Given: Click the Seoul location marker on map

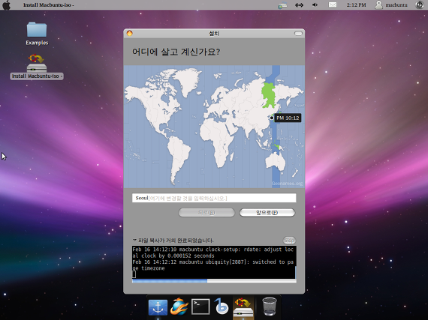Looking at the screenshot, I should (272, 118).
